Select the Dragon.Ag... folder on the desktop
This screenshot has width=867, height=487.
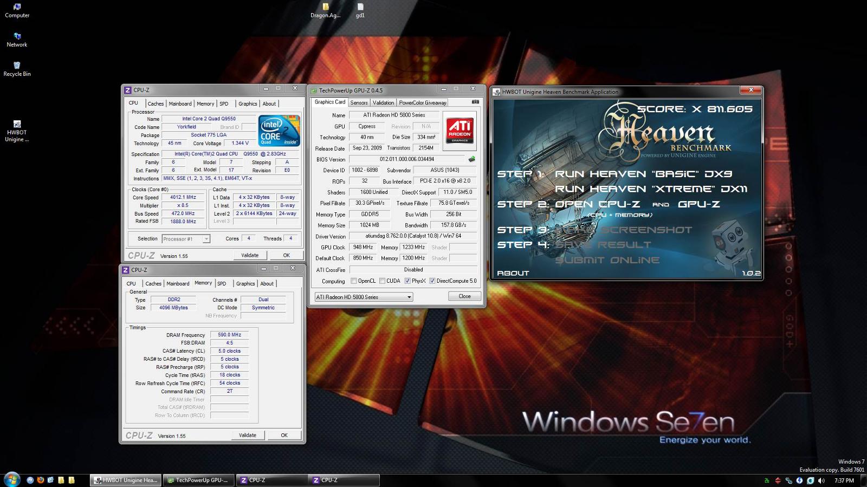pyautogui.click(x=325, y=11)
